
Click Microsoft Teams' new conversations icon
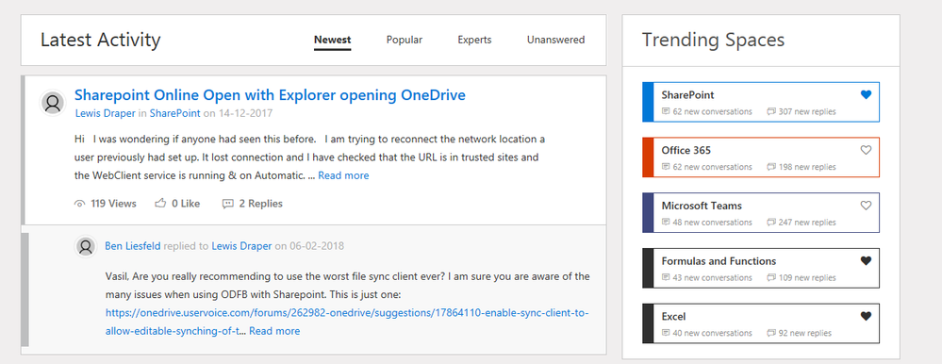(x=666, y=223)
